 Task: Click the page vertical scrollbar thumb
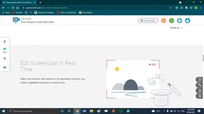[203, 58]
